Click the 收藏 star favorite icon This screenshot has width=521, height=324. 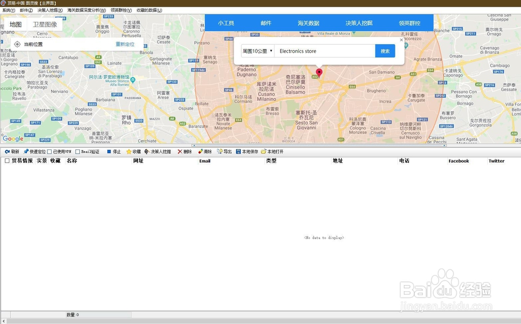click(x=129, y=152)
